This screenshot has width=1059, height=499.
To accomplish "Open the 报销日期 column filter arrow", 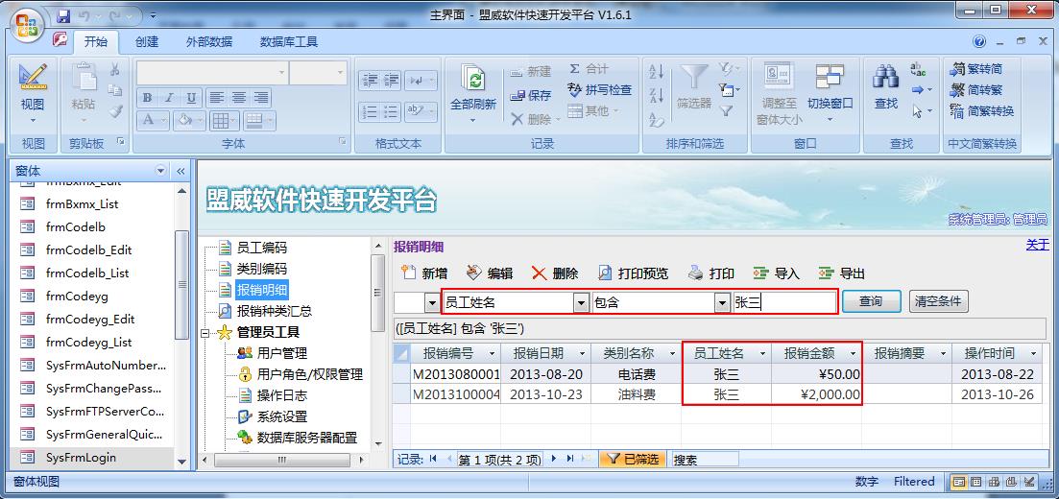I will [x=582, y=353].
